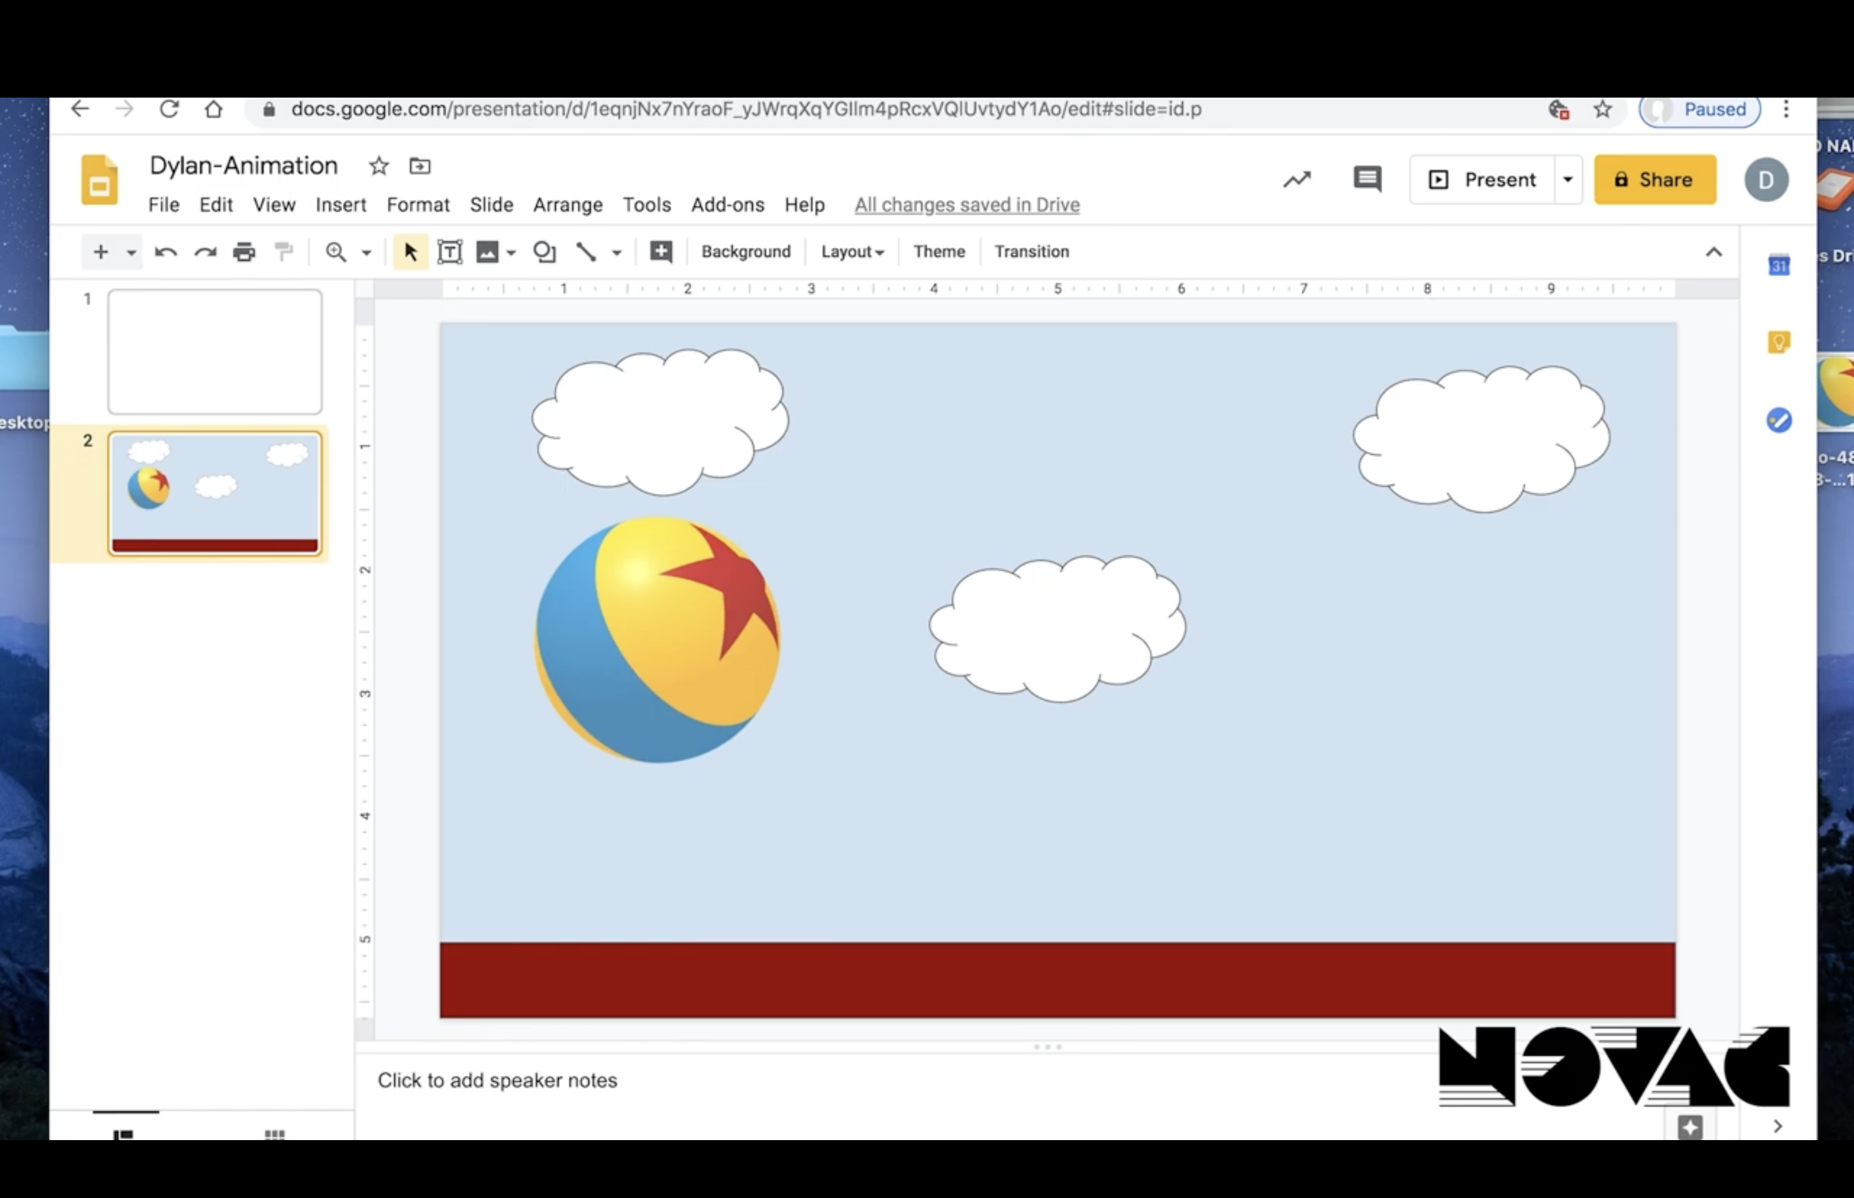The height and width of the screenshot is (1198, 1854).
Task: Open the Insert menu
Action: (x=340, y=205)
